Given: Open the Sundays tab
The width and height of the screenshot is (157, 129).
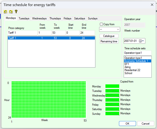Looking at the screenshot, I should coord(92,18).
